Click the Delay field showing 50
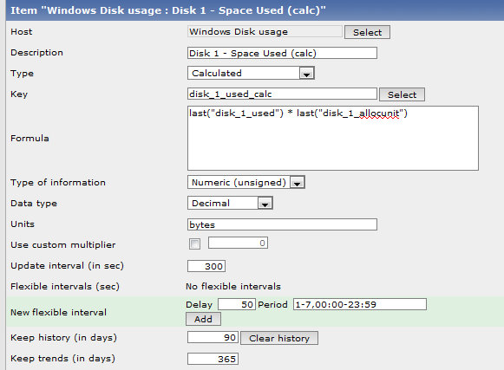The height and width of the screenshot is (370, 504). click(x=237, y=304)
